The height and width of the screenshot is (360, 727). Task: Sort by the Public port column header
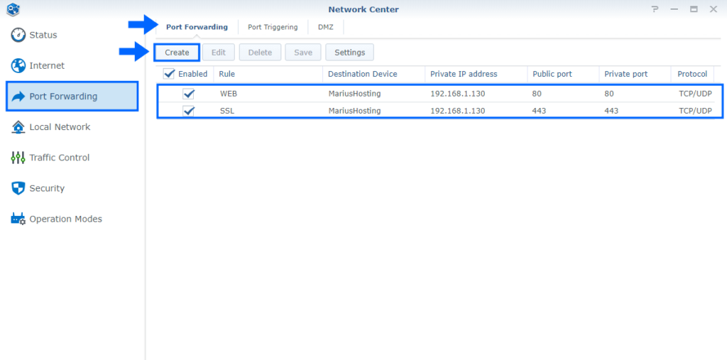552,74
